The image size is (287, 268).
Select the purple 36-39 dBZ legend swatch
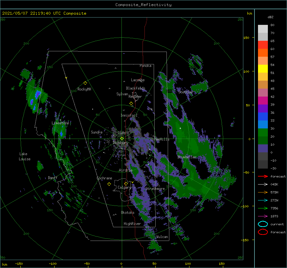[263, 108]
